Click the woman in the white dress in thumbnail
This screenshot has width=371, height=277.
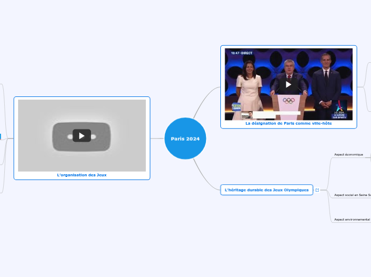[x=250, y=88]
